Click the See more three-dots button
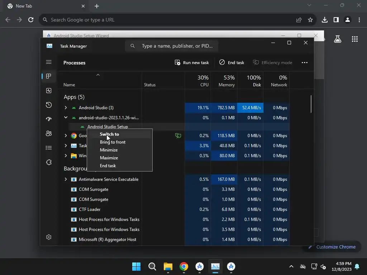The image size is (367, 275). 305,62
